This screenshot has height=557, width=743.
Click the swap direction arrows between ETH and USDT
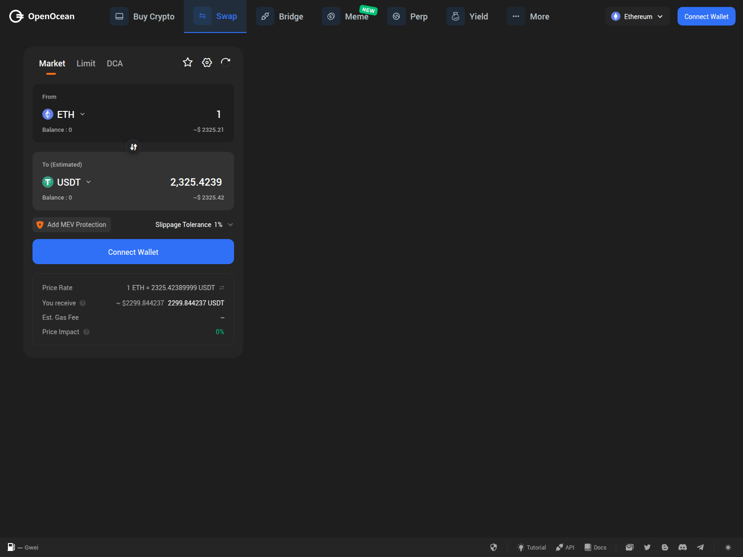133,147
